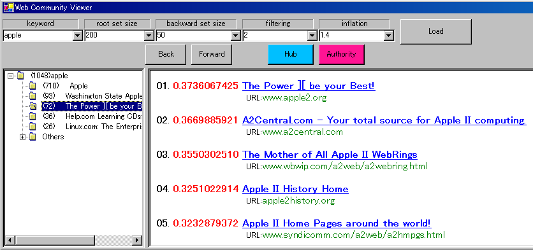The height and width of the screenshot is (250, 533).
Task: Click the score 0.3232879372
Action: 206,223
